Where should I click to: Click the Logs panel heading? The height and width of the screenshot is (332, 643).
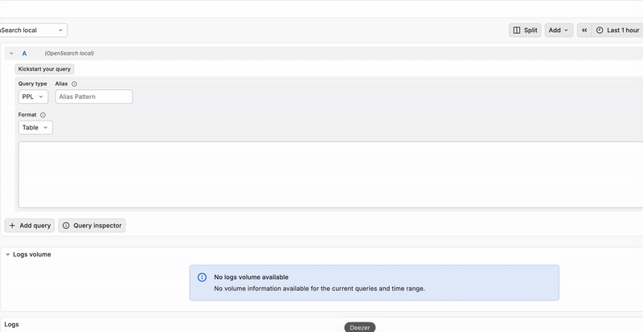point(12,324)
